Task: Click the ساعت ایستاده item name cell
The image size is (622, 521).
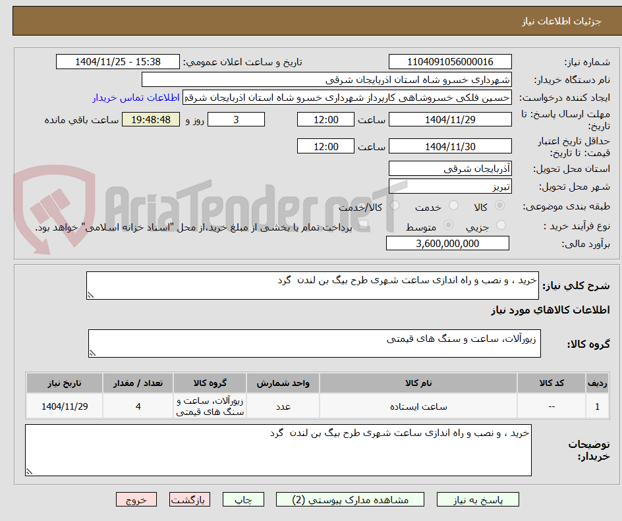Action: (418, 406)
